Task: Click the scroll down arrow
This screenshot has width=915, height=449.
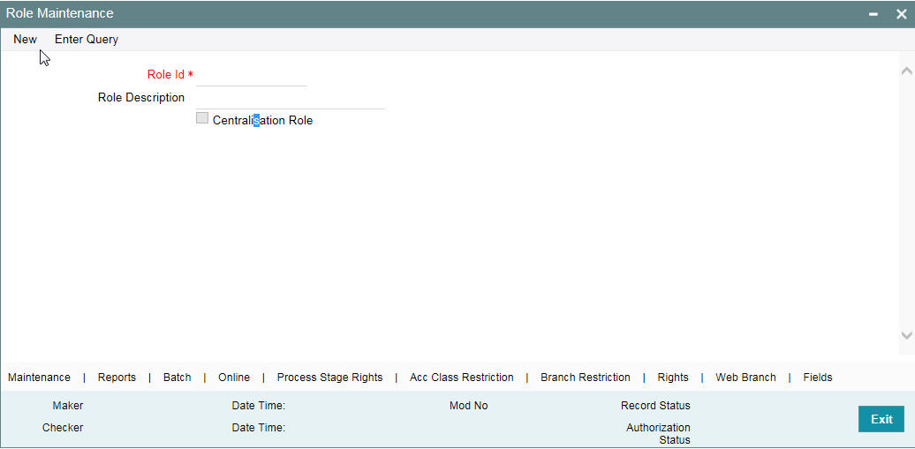Action: coord(906,335)
